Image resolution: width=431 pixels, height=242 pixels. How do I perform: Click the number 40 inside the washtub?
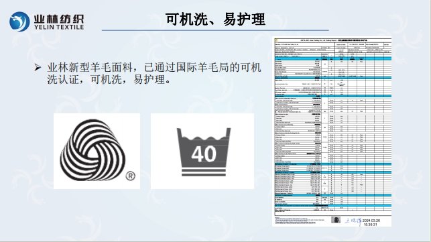tap(204, 154)
